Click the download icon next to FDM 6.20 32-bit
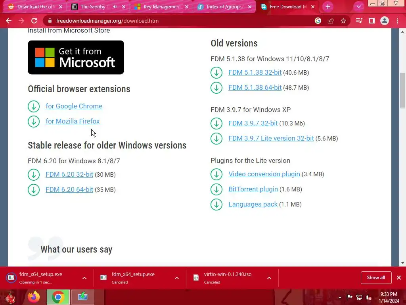Image resolution: width=406 pixels, height=305 pixels. pos(34,175)
